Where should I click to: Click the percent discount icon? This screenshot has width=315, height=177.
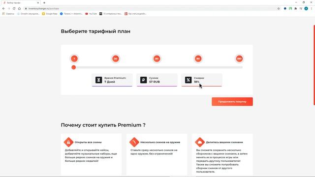tap(188, 80)
